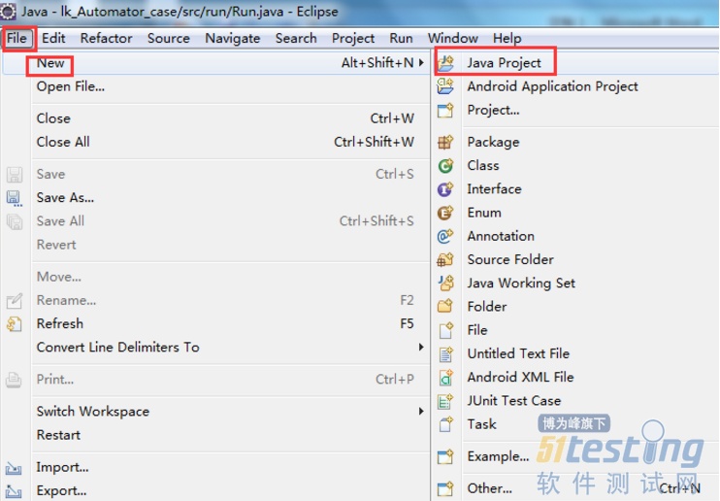Viewport: 720px width, 501px height.
Task: Click the Java Project icon in submenu
Action: click(x=445, y=62)
